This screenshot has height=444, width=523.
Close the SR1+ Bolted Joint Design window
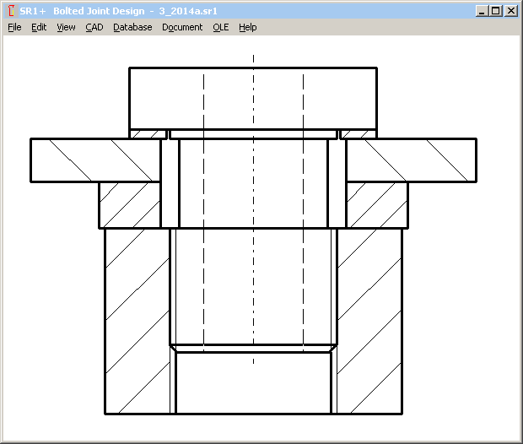[x=510, y=11]
